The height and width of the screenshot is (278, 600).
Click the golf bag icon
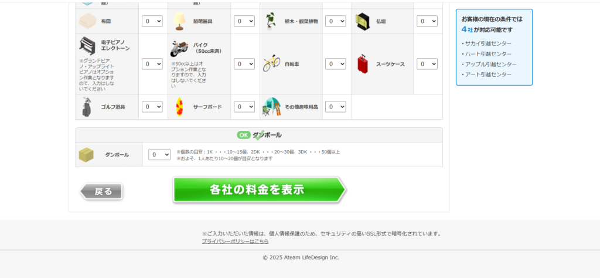point(87,107)
